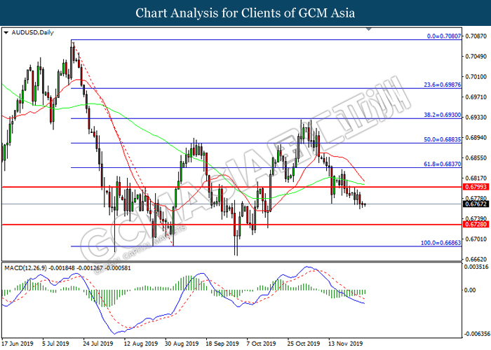Click the 0.67010 price axis value
Screen dimensions: 491x350
[x=476, y=239]
